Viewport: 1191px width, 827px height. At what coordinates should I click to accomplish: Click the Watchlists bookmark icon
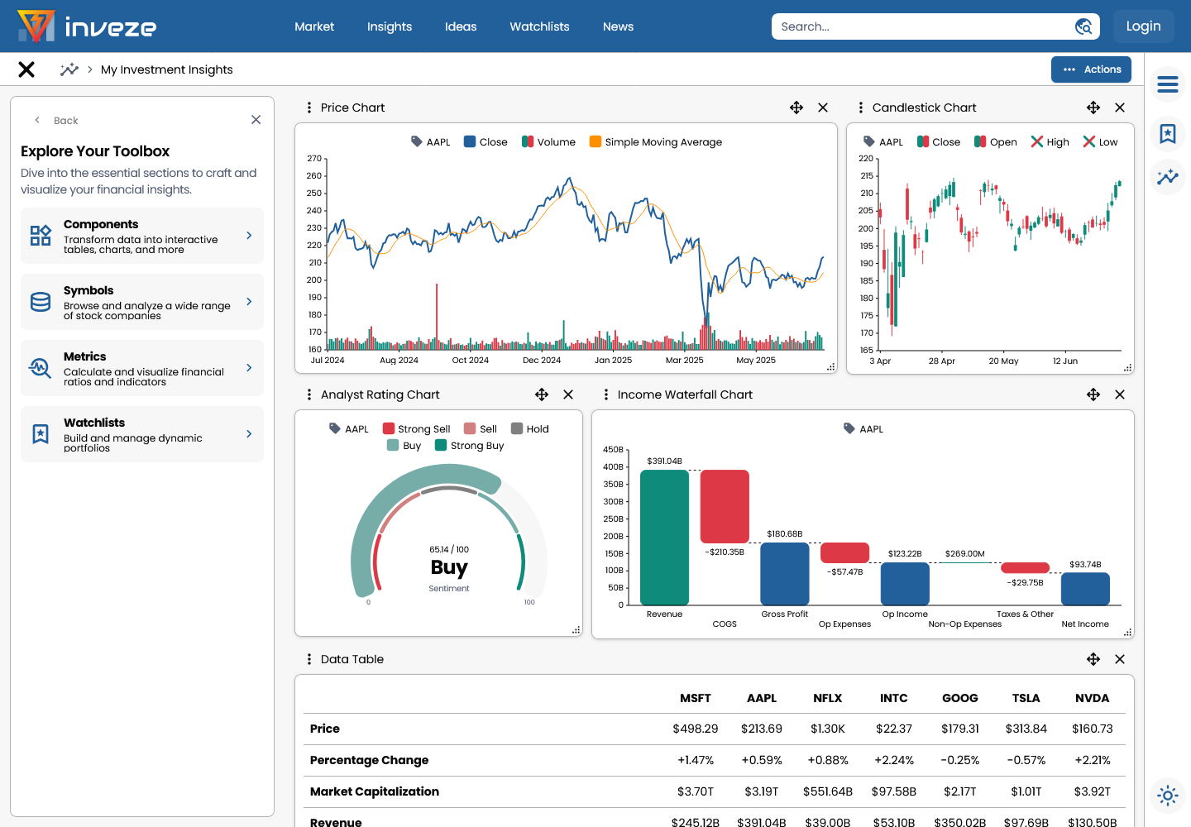[41, 434]
